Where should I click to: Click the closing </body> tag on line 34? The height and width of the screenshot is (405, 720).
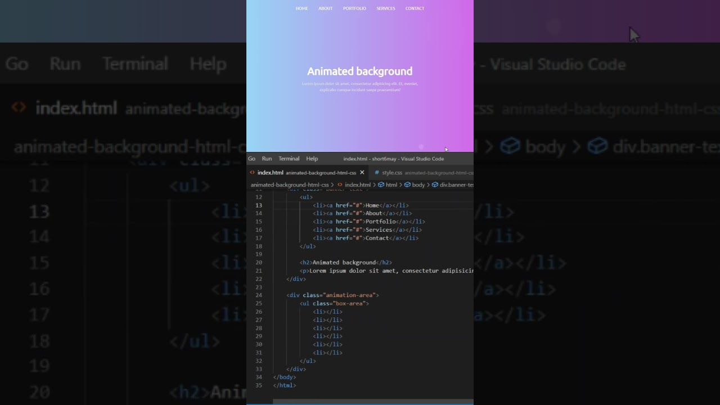(x=285, y=377)
